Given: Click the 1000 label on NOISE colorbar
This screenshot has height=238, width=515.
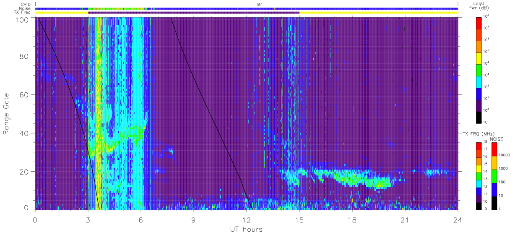Looking at the screenshot, I should [503, 169].
